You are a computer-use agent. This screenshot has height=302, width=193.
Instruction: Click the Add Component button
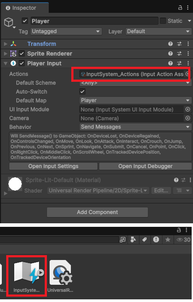coord(97,212)
